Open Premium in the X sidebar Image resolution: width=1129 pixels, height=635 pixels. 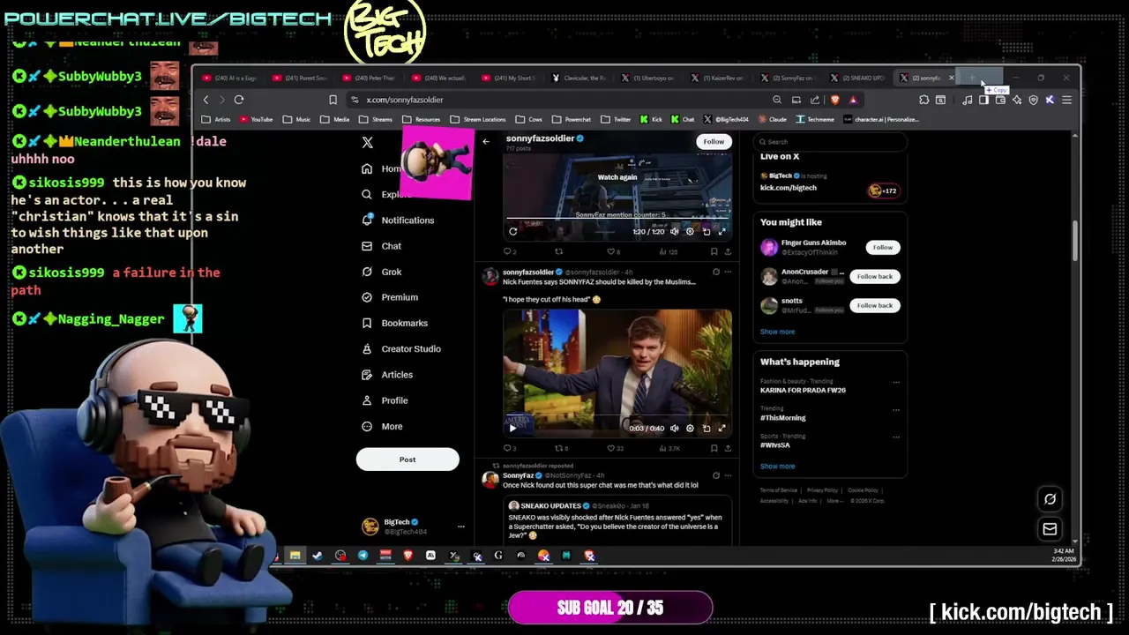click(x=390, y=297)
